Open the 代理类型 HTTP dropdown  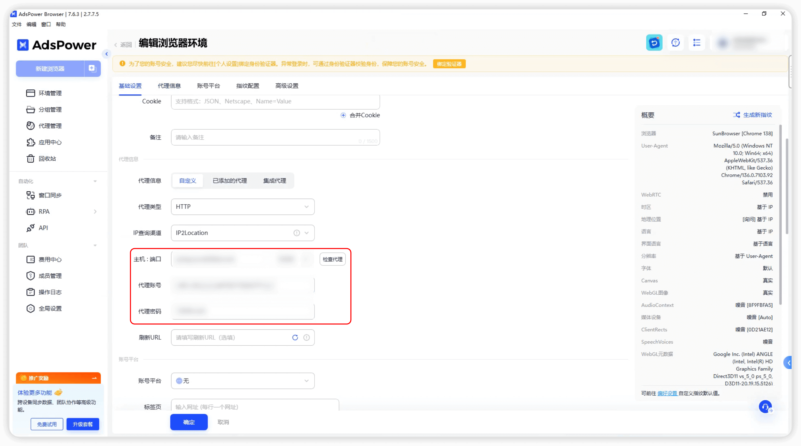point(242,207)
